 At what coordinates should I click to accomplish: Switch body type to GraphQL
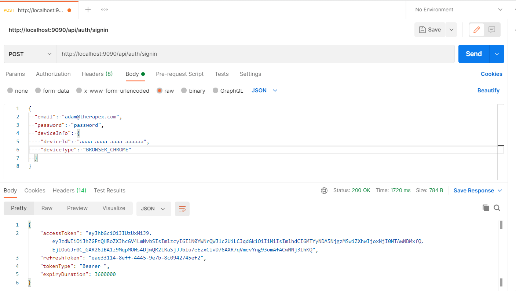click(228, 91)
